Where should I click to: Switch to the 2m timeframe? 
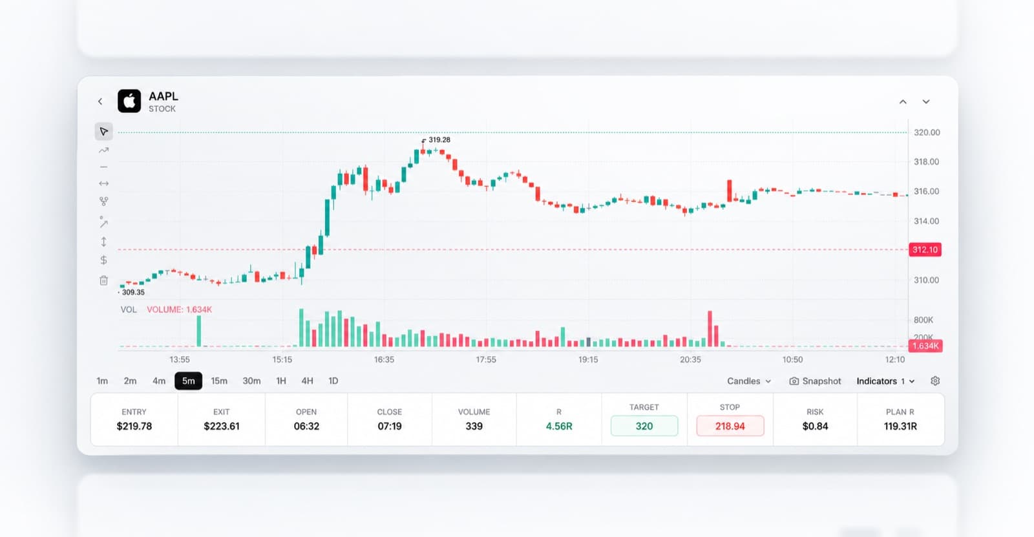tap(130, 381)
